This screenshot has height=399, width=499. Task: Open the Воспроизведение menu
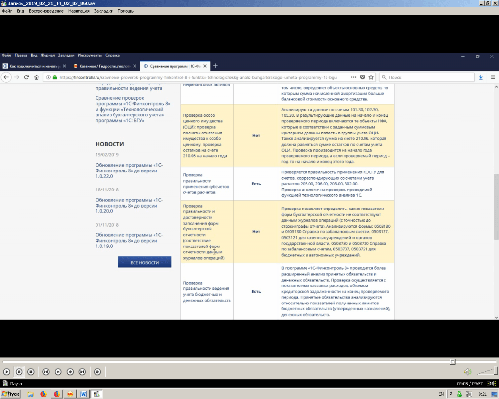pos(46,11)
